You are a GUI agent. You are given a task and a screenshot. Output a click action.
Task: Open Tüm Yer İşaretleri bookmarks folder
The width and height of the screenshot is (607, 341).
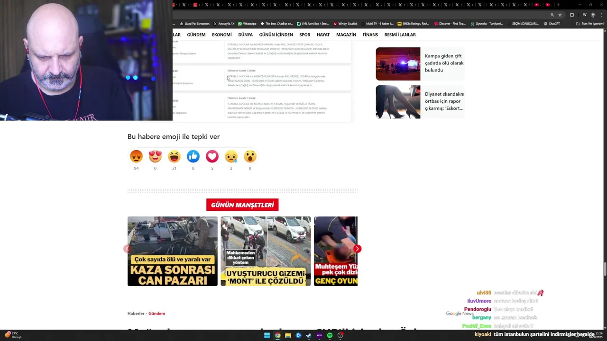pos(590,24)
